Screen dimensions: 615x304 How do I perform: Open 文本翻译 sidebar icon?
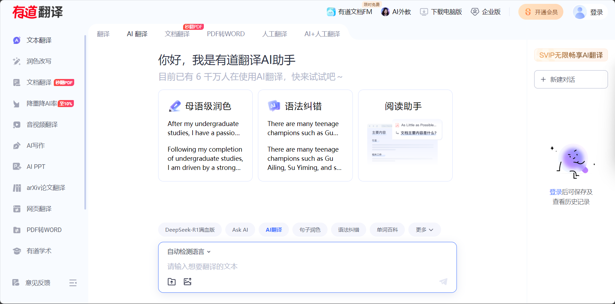coord(17,40)
